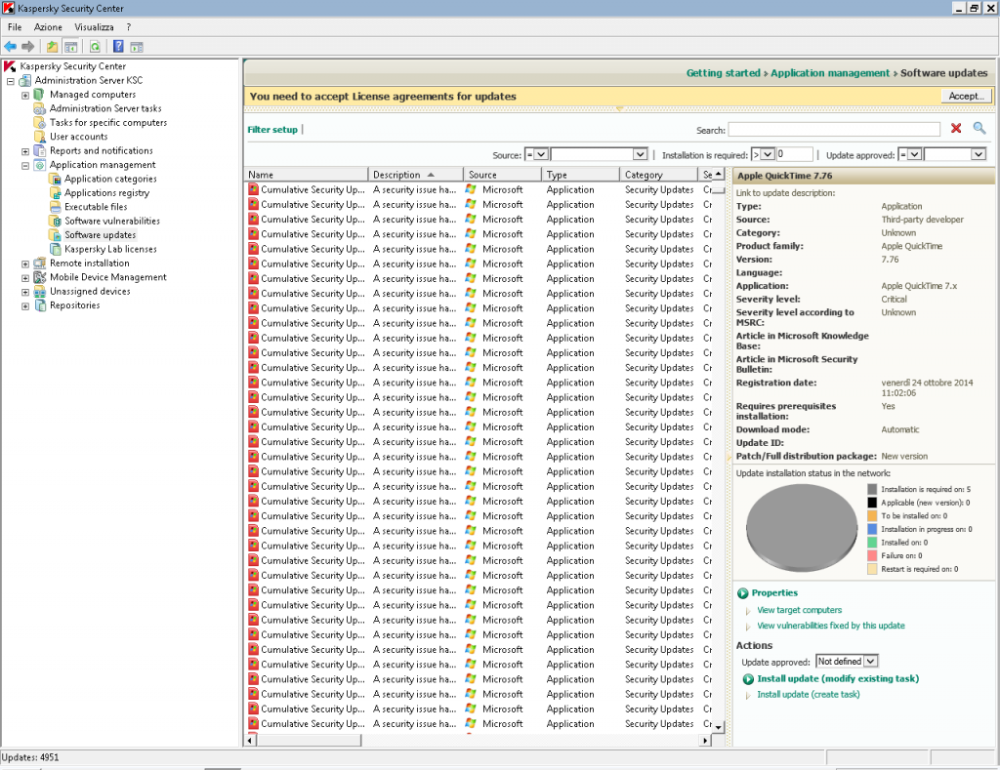Expand the Reports and notifications node
Image resolution: width=1000 pixels, height=770 pixels.
click(25, 151)
